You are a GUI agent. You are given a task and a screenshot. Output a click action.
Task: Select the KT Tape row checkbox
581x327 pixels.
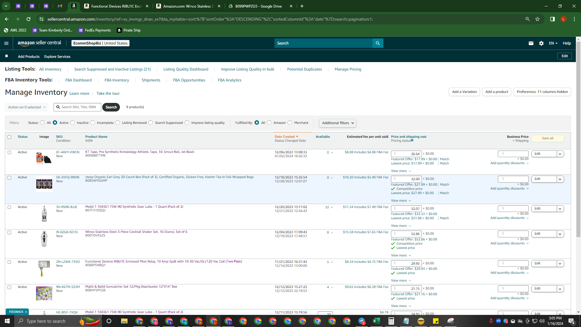point(9,153)
